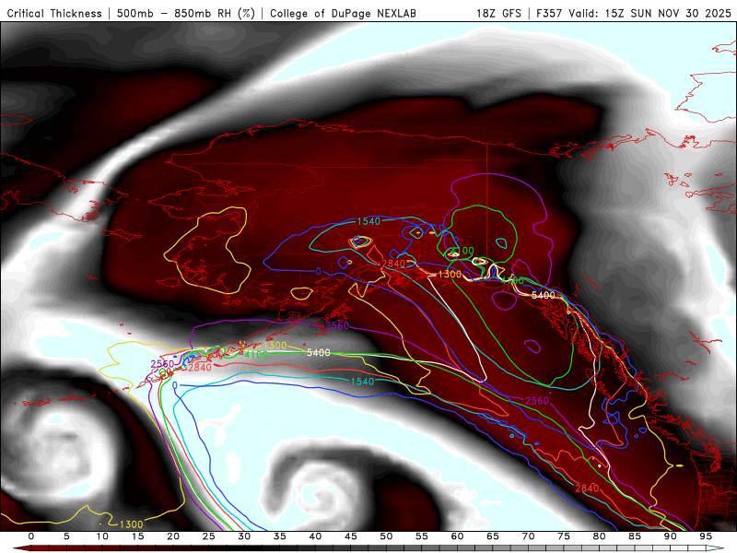The height and width of the screenshot is (553, 737).
Task: Click the "20" tick label on the color scale
Action: [x=173, y=536]
